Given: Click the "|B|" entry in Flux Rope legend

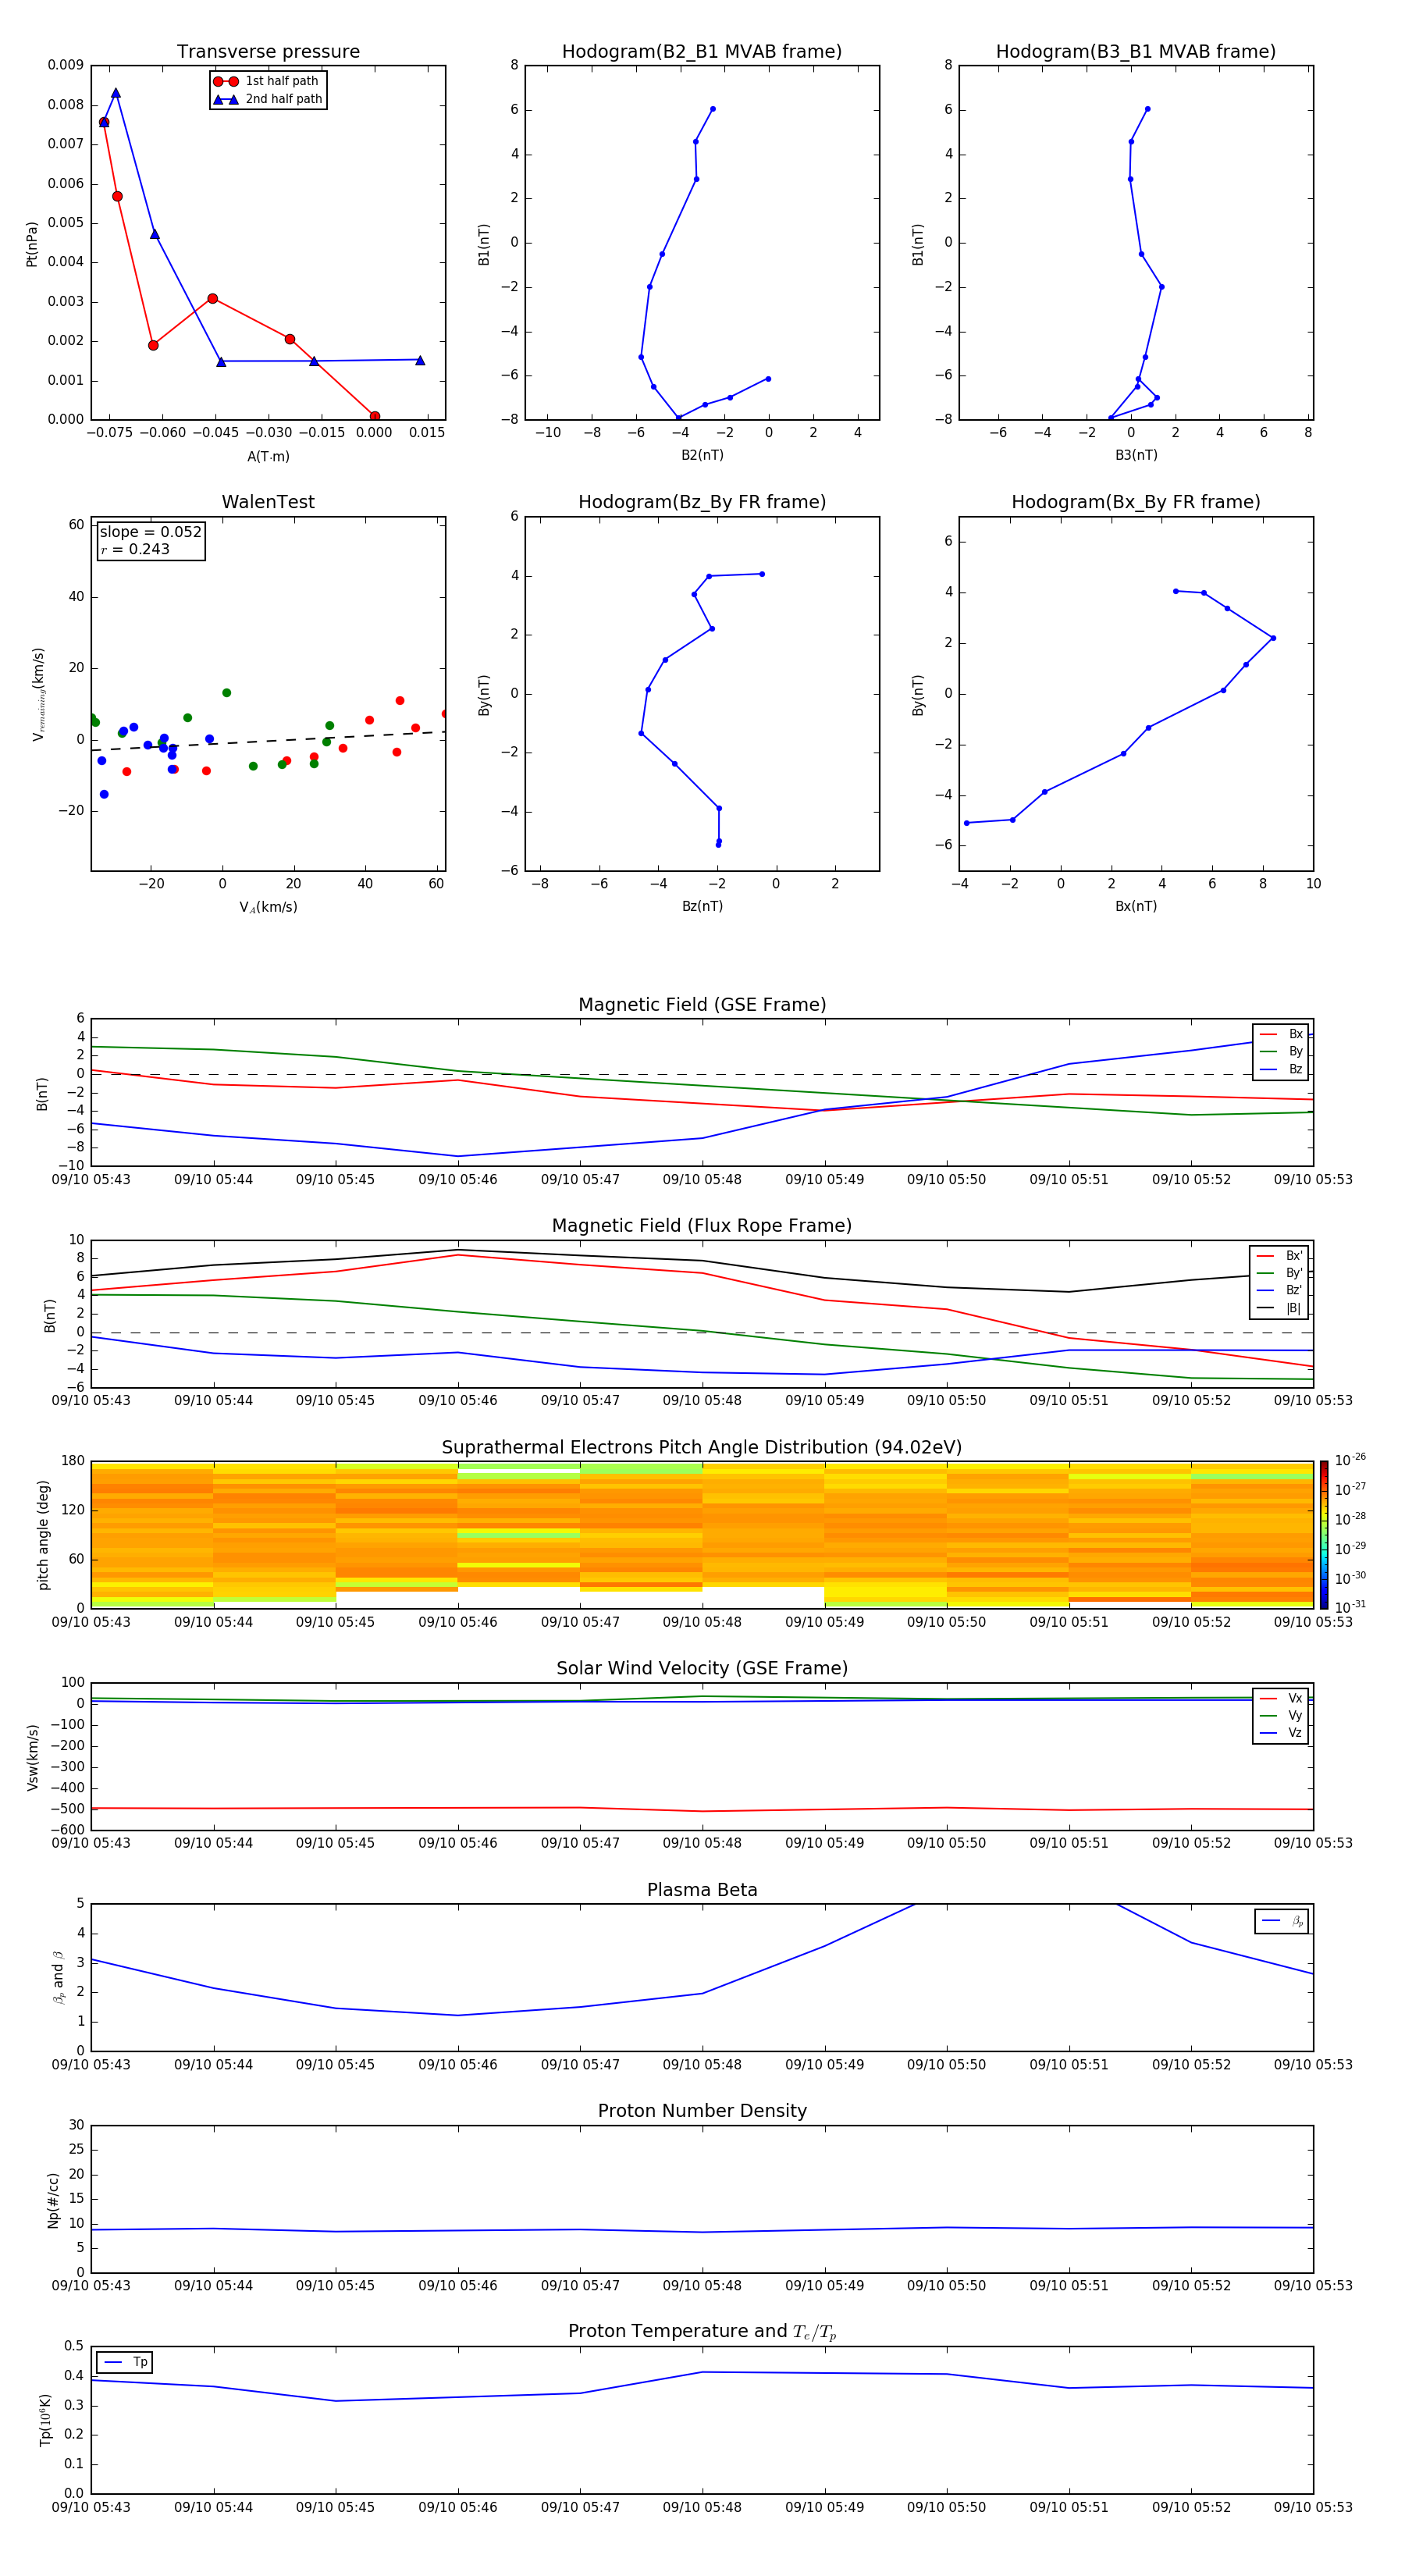Looking at the screenshot, I should tap(1279, 1308).
